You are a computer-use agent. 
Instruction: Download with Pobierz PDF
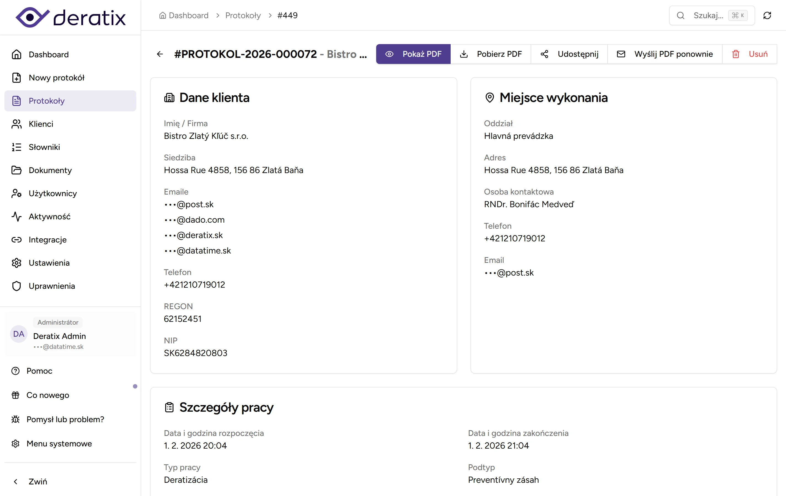(x=491, y=54)
